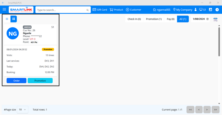This screenshot has width=222, height=115.
Task: Add a new Customer
Action: (134, 10)
